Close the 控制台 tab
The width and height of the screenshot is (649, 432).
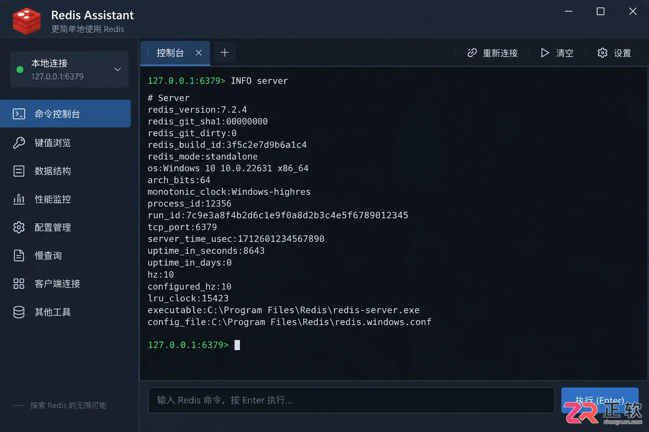point(199,53)
